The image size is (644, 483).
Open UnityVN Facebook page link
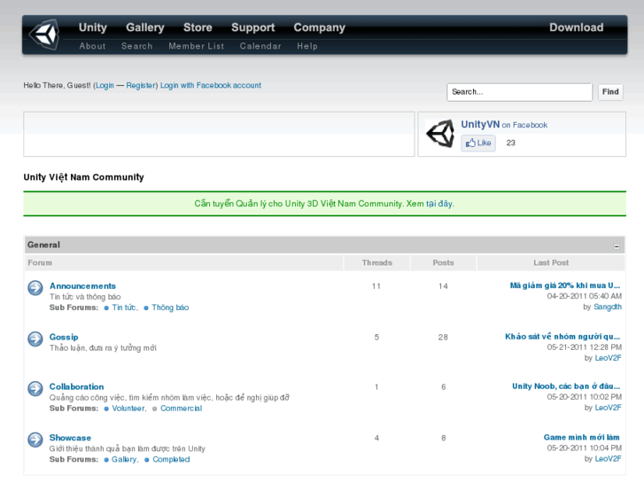tap(480, 125)
